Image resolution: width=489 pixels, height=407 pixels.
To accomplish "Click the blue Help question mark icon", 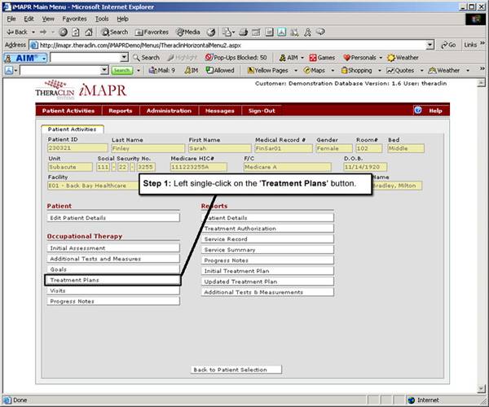I will tap(417, 110).
